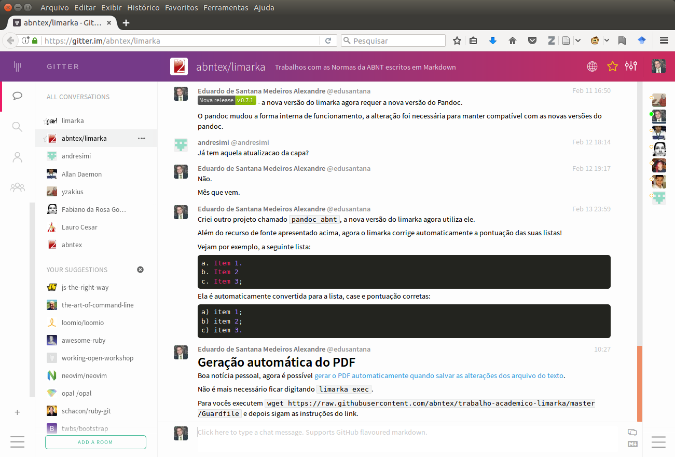Open the Histórico menu
Screen dimensions: 675x457
click(143, 8)
